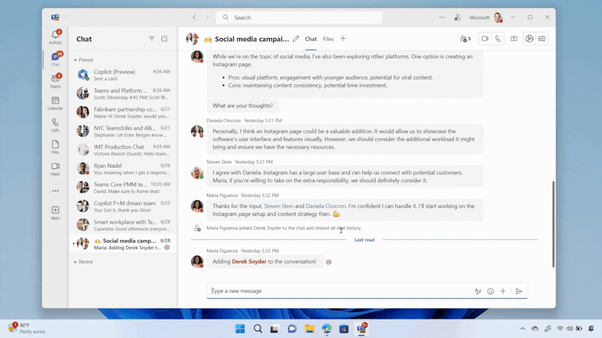Open the emoji picker
602x338 pixels.
click(x=491, y=291)
